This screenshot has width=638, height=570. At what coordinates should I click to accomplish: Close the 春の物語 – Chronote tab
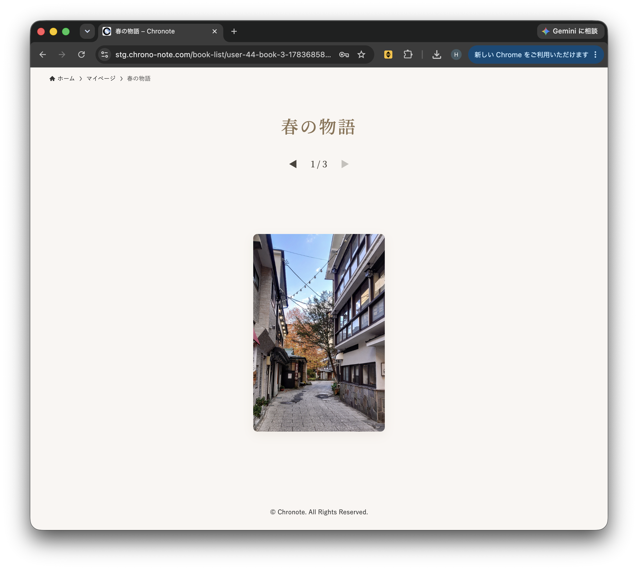[214, 31]
